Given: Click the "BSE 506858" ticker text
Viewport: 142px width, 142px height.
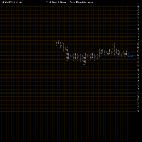Looking at the screenshot, I should 9,2.
